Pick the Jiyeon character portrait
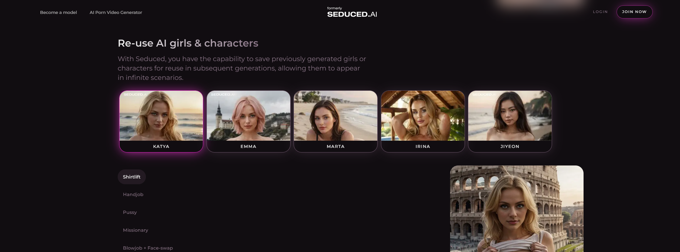This screenshot has width=680, height=252. 510,116
